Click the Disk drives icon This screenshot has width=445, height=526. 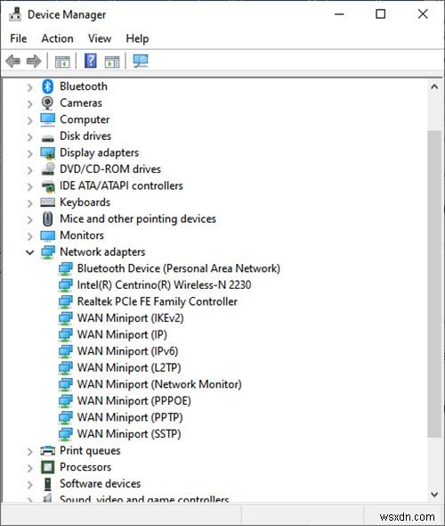[x=47, y=138]
